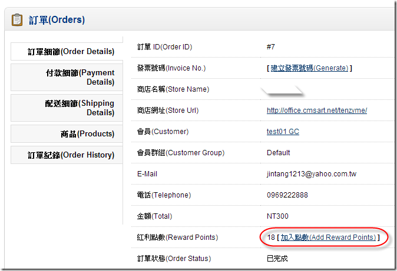Click the customer group value Default

tap(278, 153)
